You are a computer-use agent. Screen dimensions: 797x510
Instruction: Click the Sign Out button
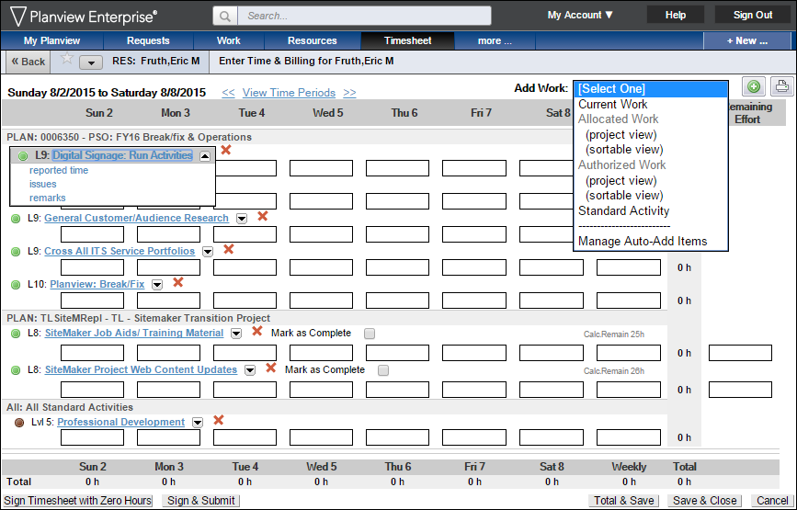coord(753,15)
